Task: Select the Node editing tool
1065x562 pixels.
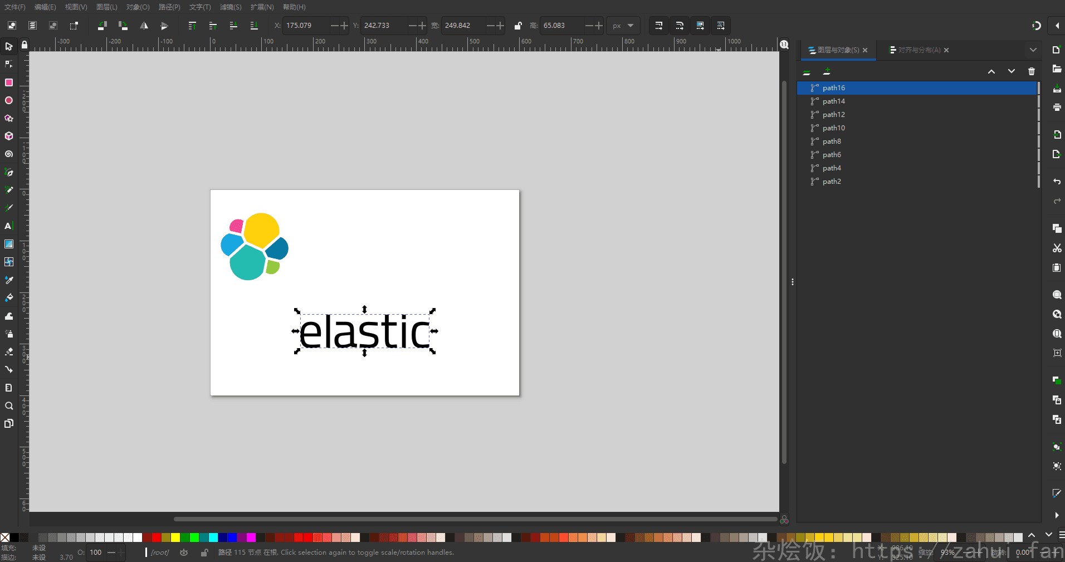Action: (x=9, y=65)
